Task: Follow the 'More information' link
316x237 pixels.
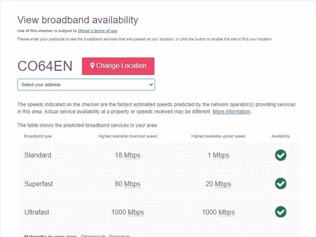Action: coord(231,112)
